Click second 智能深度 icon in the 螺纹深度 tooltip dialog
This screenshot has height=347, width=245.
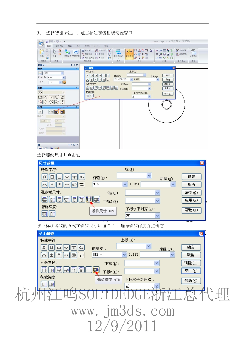51,284
